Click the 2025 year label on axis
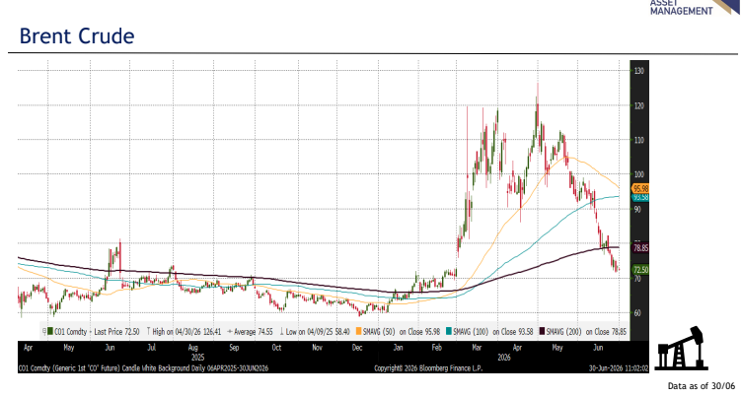The width and height of the screenshot is (742, 396). click(x=197, y=358)
